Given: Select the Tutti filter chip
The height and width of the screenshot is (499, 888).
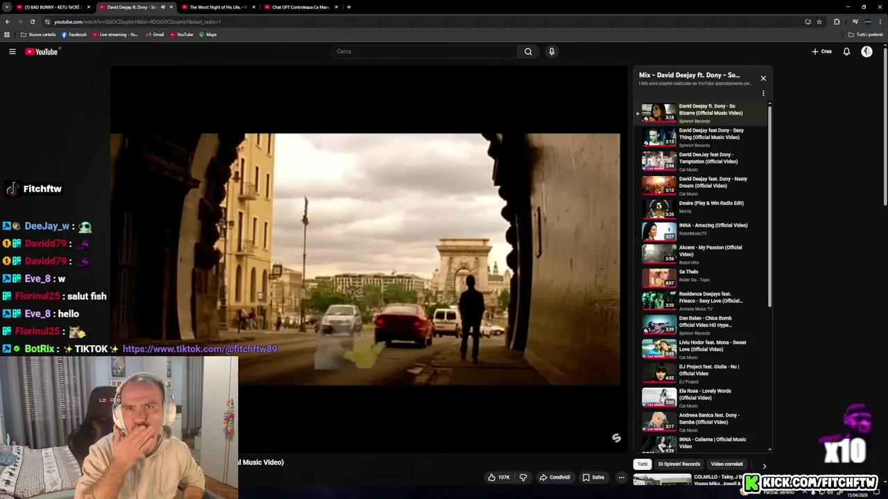Looking at the screenshot, I should tap(642, 464).
